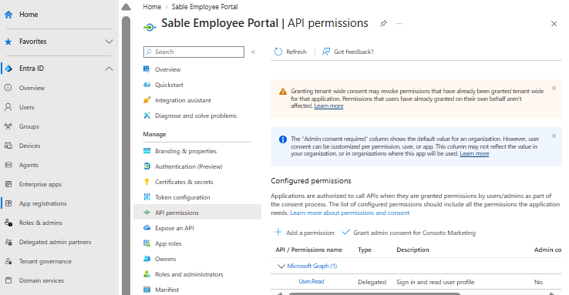Click the Favorites star icon

(x=8, y=42)
